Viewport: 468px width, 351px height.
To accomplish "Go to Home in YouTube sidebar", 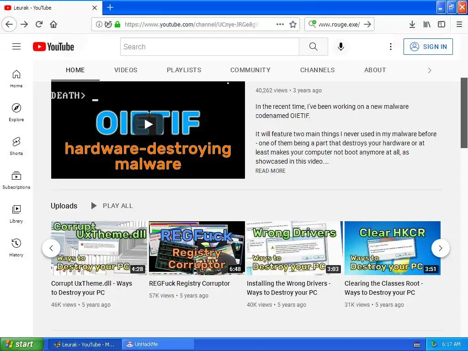I will [16, 79].
